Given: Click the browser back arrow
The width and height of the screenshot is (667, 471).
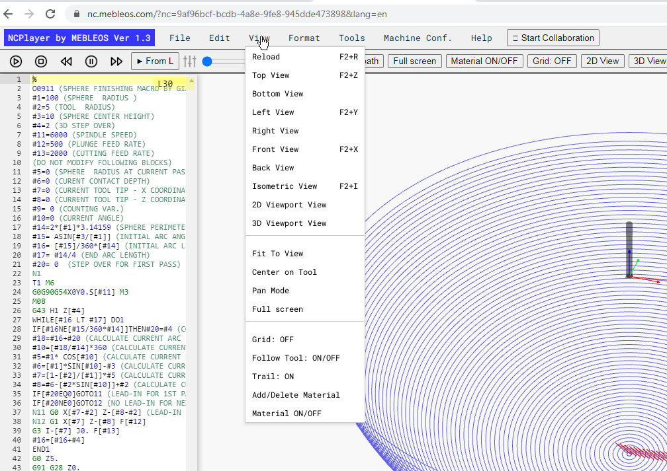Looking at the screenshot, I should click(8, 14).
